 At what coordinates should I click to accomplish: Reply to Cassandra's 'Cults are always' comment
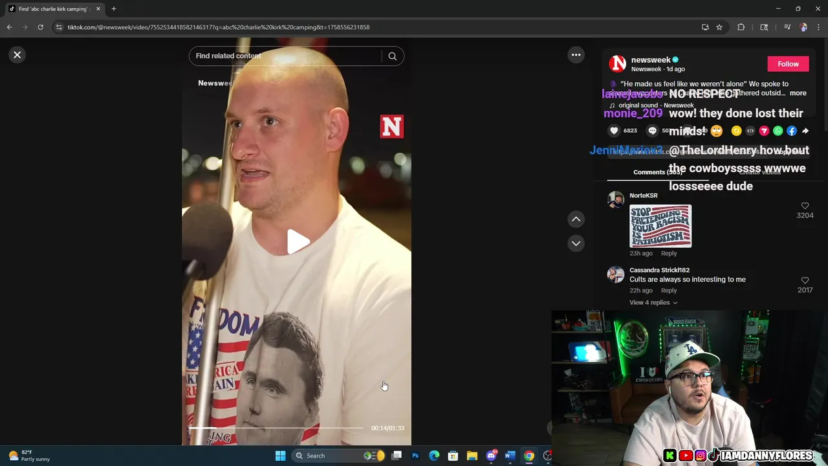[669, 291]
